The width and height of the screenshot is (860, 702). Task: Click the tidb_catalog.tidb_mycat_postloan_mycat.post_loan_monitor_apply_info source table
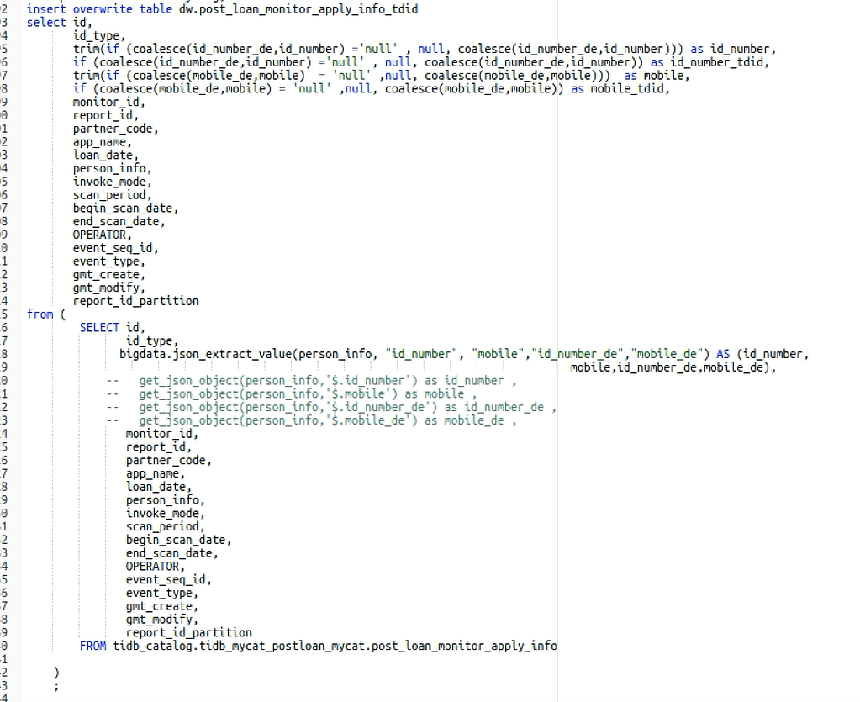click(335, 646)
